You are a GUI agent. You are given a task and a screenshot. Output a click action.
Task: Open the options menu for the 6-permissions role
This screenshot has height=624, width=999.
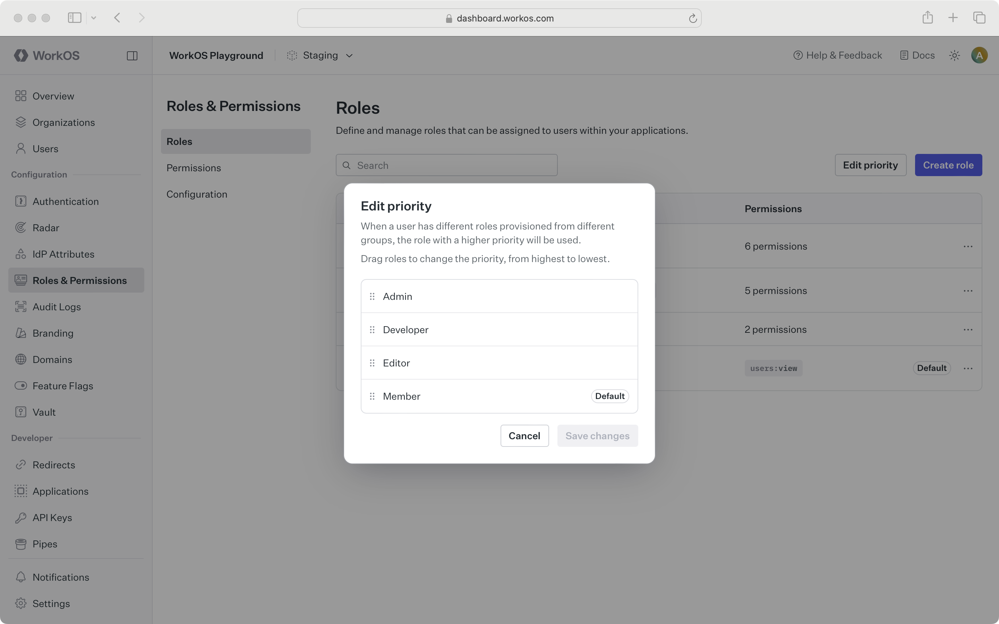[x=968, y=246]
